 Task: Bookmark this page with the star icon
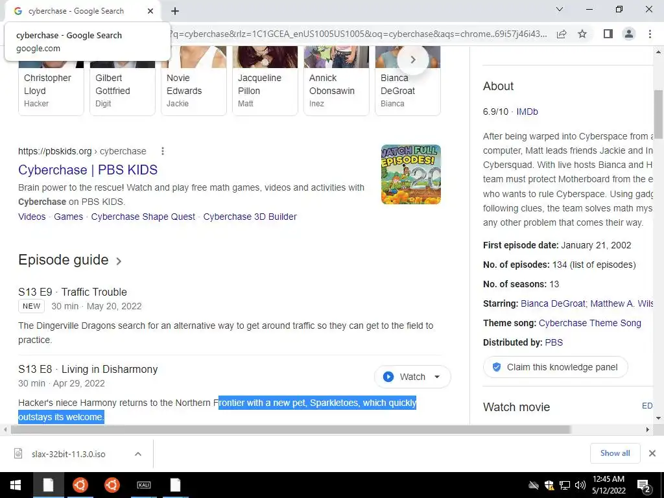coord(582,34)
